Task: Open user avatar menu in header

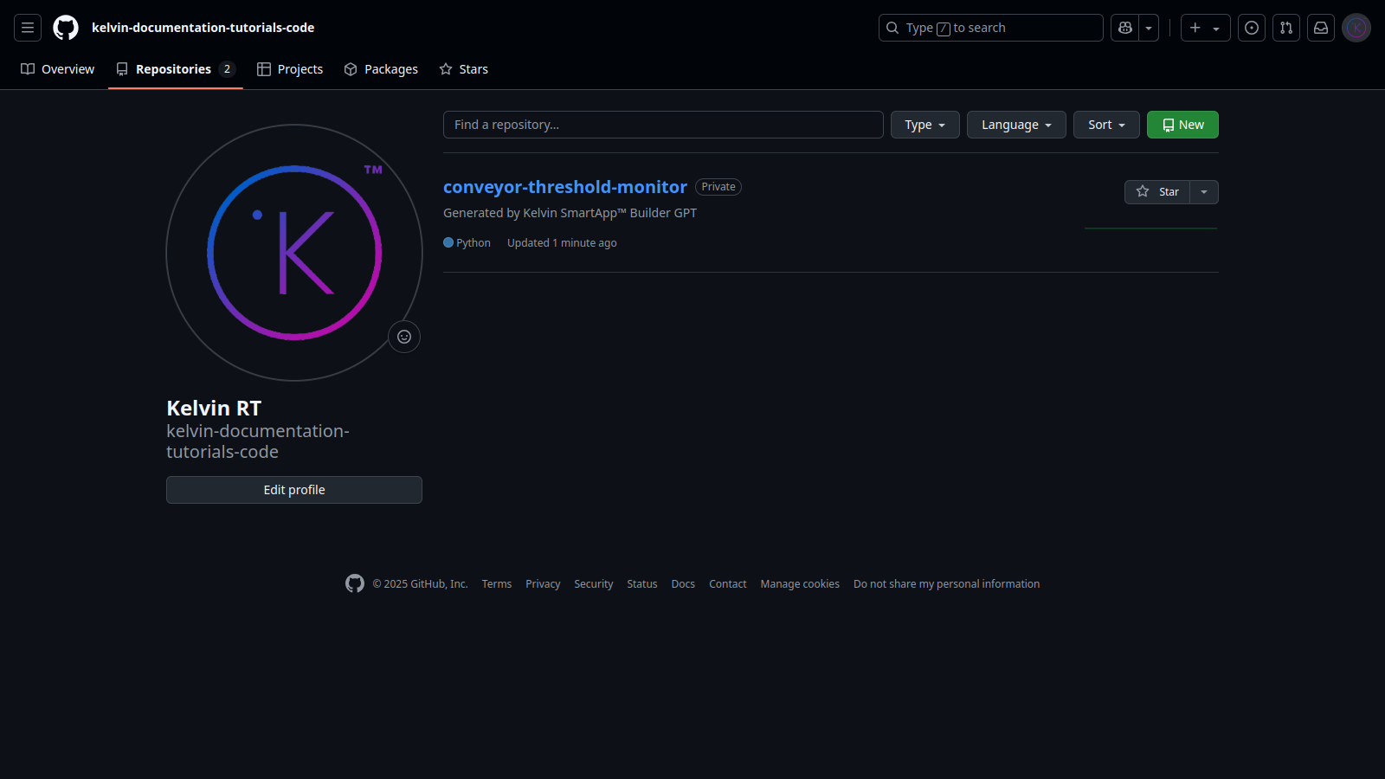Action: (x=1356, y=28)
